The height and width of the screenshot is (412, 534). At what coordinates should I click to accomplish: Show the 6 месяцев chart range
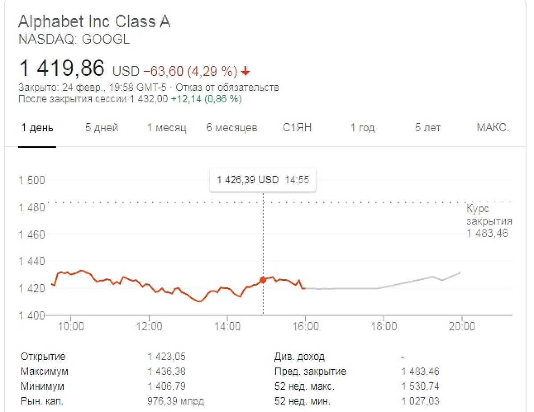pyautogui.click(x=232, y=128)
